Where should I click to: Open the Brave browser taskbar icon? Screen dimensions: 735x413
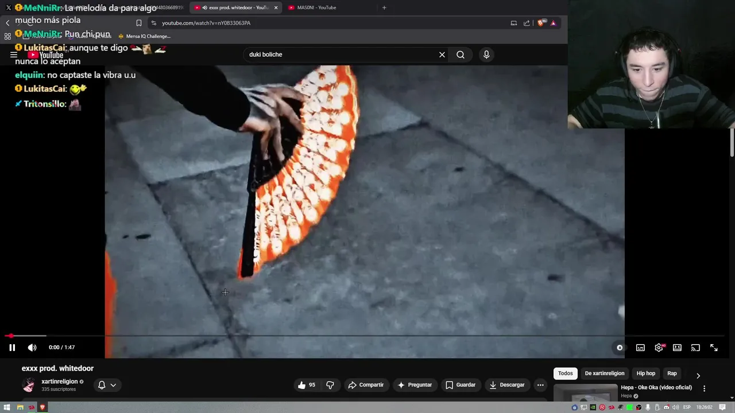(x=42, y=407)
